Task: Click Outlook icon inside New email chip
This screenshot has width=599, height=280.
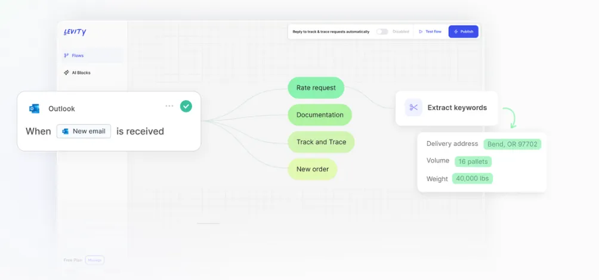Action: [65, 131]
